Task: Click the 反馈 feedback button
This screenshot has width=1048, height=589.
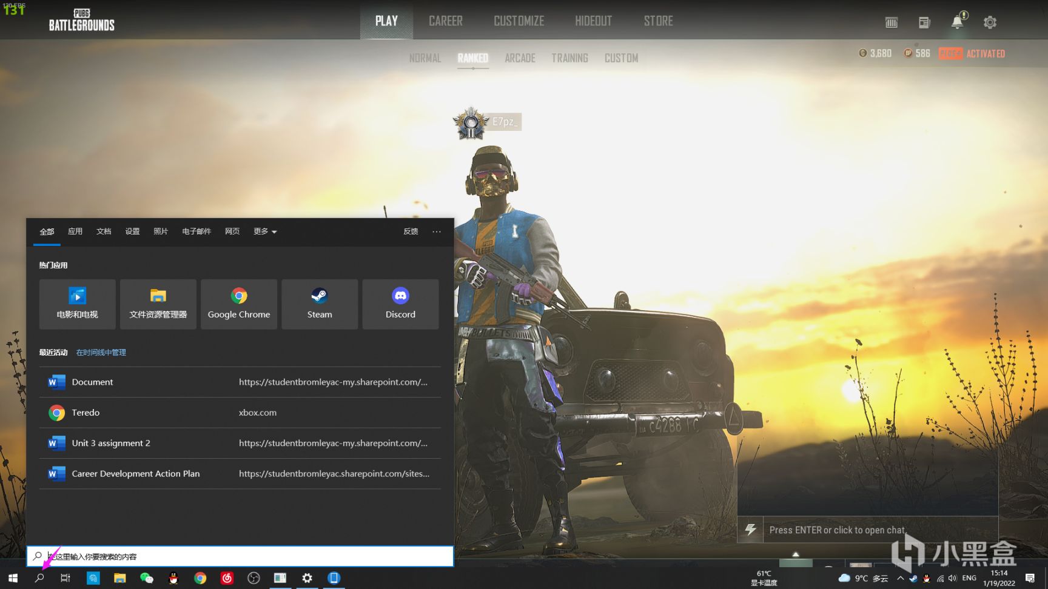Action: tap(411, 231)
